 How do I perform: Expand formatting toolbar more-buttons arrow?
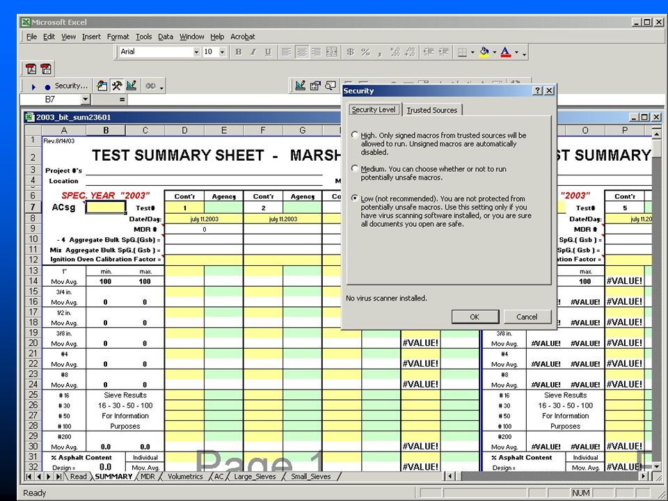click(x=525, y=53)
